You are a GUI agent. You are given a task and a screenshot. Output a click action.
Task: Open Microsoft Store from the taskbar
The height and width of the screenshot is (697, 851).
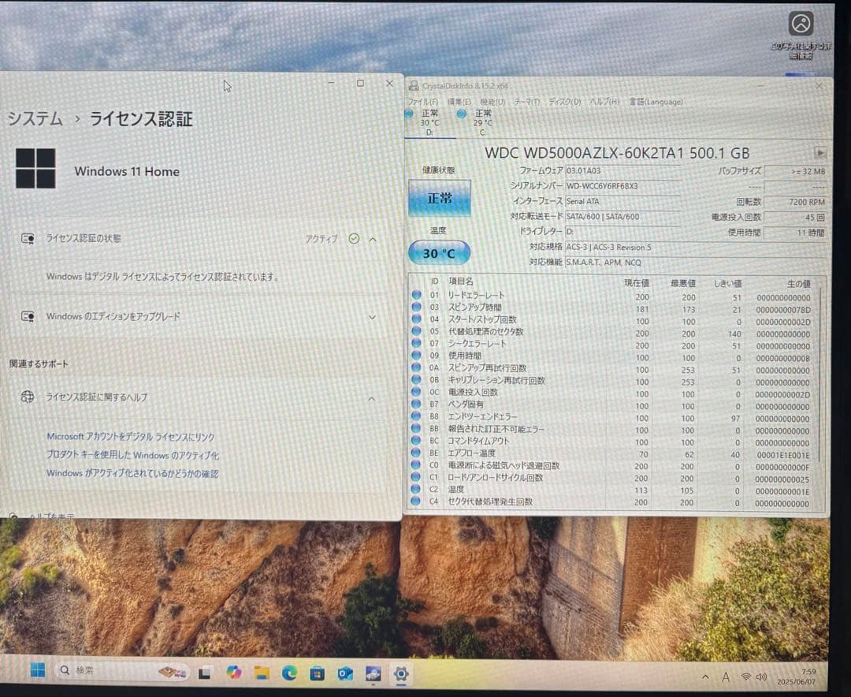(316, 672)
